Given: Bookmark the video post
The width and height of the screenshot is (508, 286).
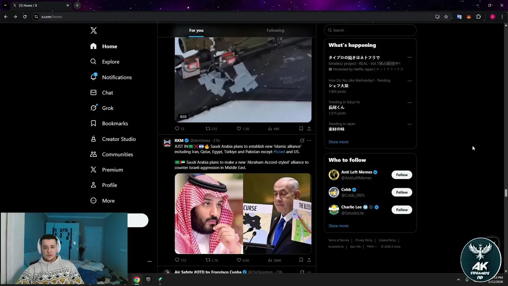Looking at the screenshot, I should pyautogui.click(x=301, y=129).
